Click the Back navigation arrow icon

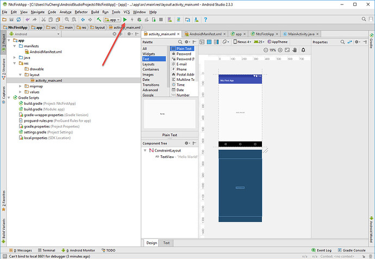pos(83,20)
